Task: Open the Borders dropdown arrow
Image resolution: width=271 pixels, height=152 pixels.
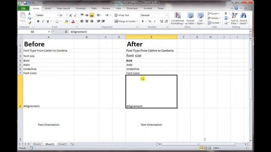Action: (60, 22)
